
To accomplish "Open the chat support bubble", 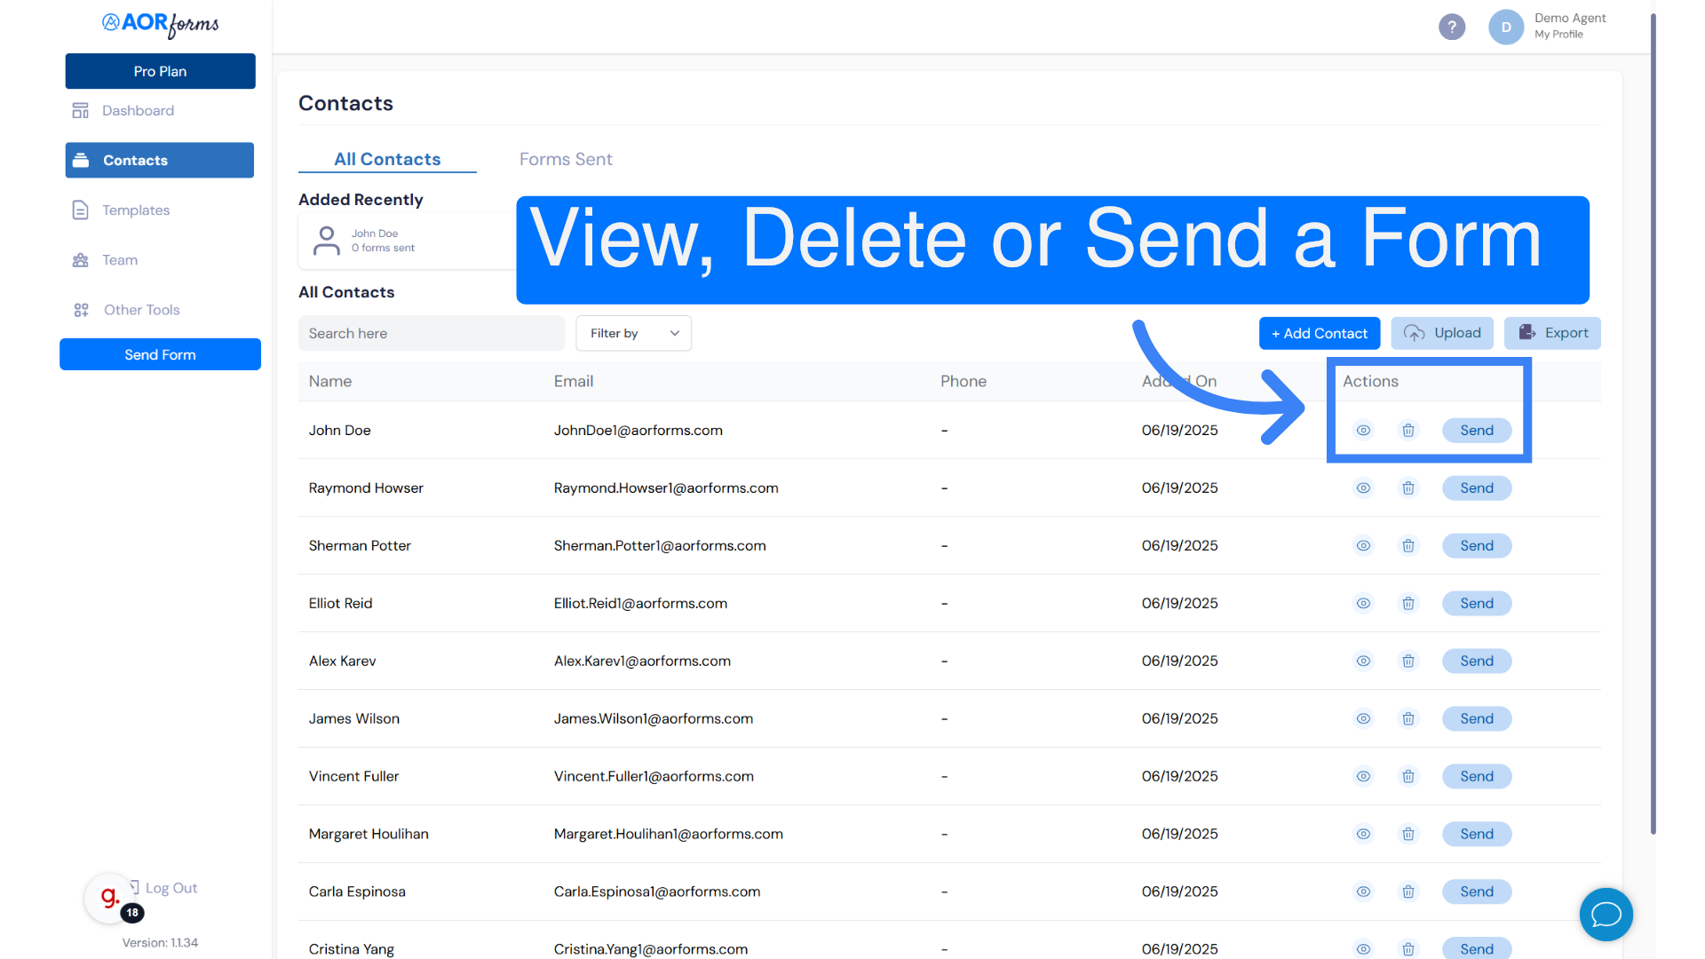I will [x=1606, y=915].
